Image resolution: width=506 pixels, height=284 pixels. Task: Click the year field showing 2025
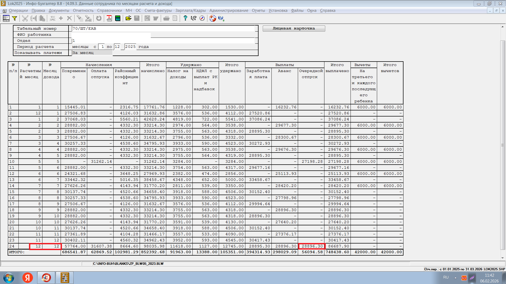[130, 47]
